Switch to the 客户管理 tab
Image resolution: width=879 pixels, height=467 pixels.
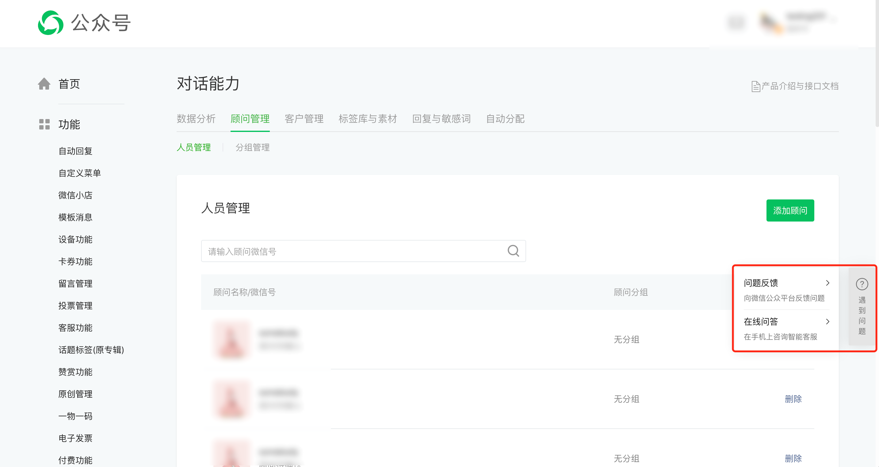[x=304, y=119]
